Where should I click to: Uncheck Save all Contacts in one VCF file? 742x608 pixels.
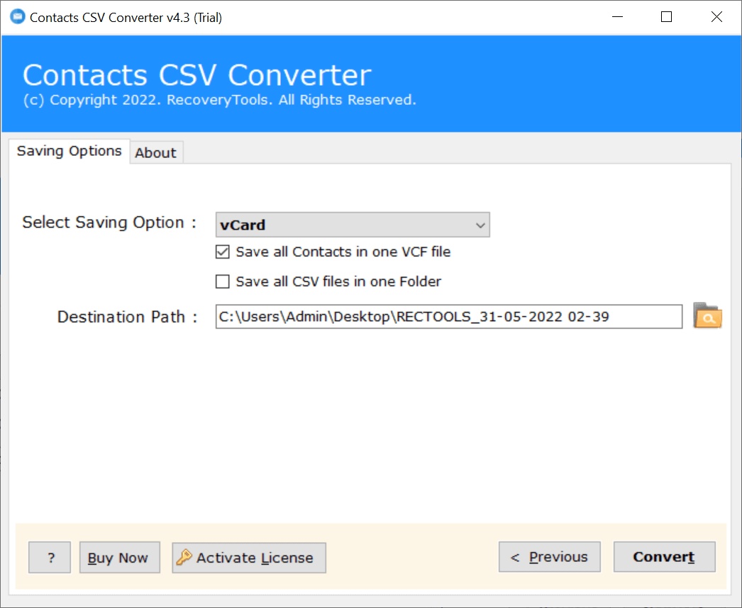point(223,252)
